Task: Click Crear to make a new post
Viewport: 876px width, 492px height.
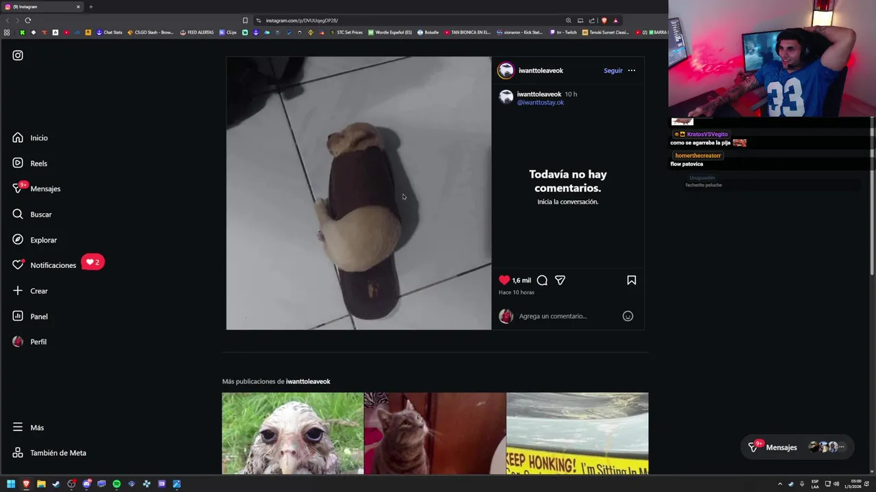Action: [30, 291]
